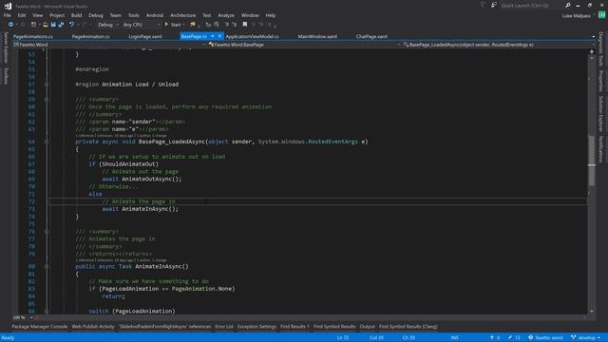Screen dimensions: 608x342
Task: Collapse the AnimateInAsync method outline
Action: tap(47, 266)
